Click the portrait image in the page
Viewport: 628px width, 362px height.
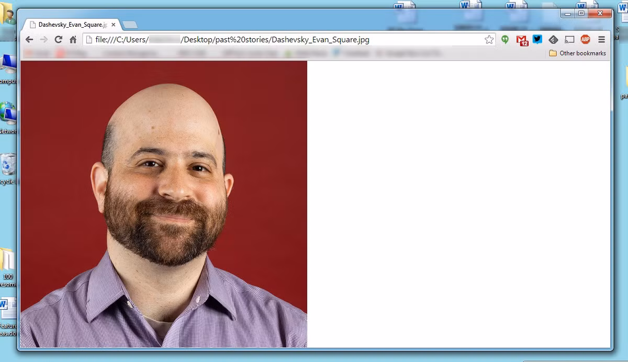coord(163,204)
